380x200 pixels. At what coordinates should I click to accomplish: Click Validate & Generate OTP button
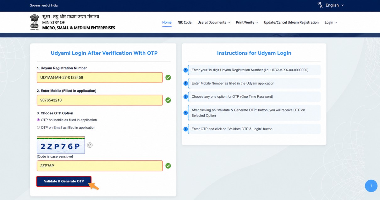tap(64, 181)
